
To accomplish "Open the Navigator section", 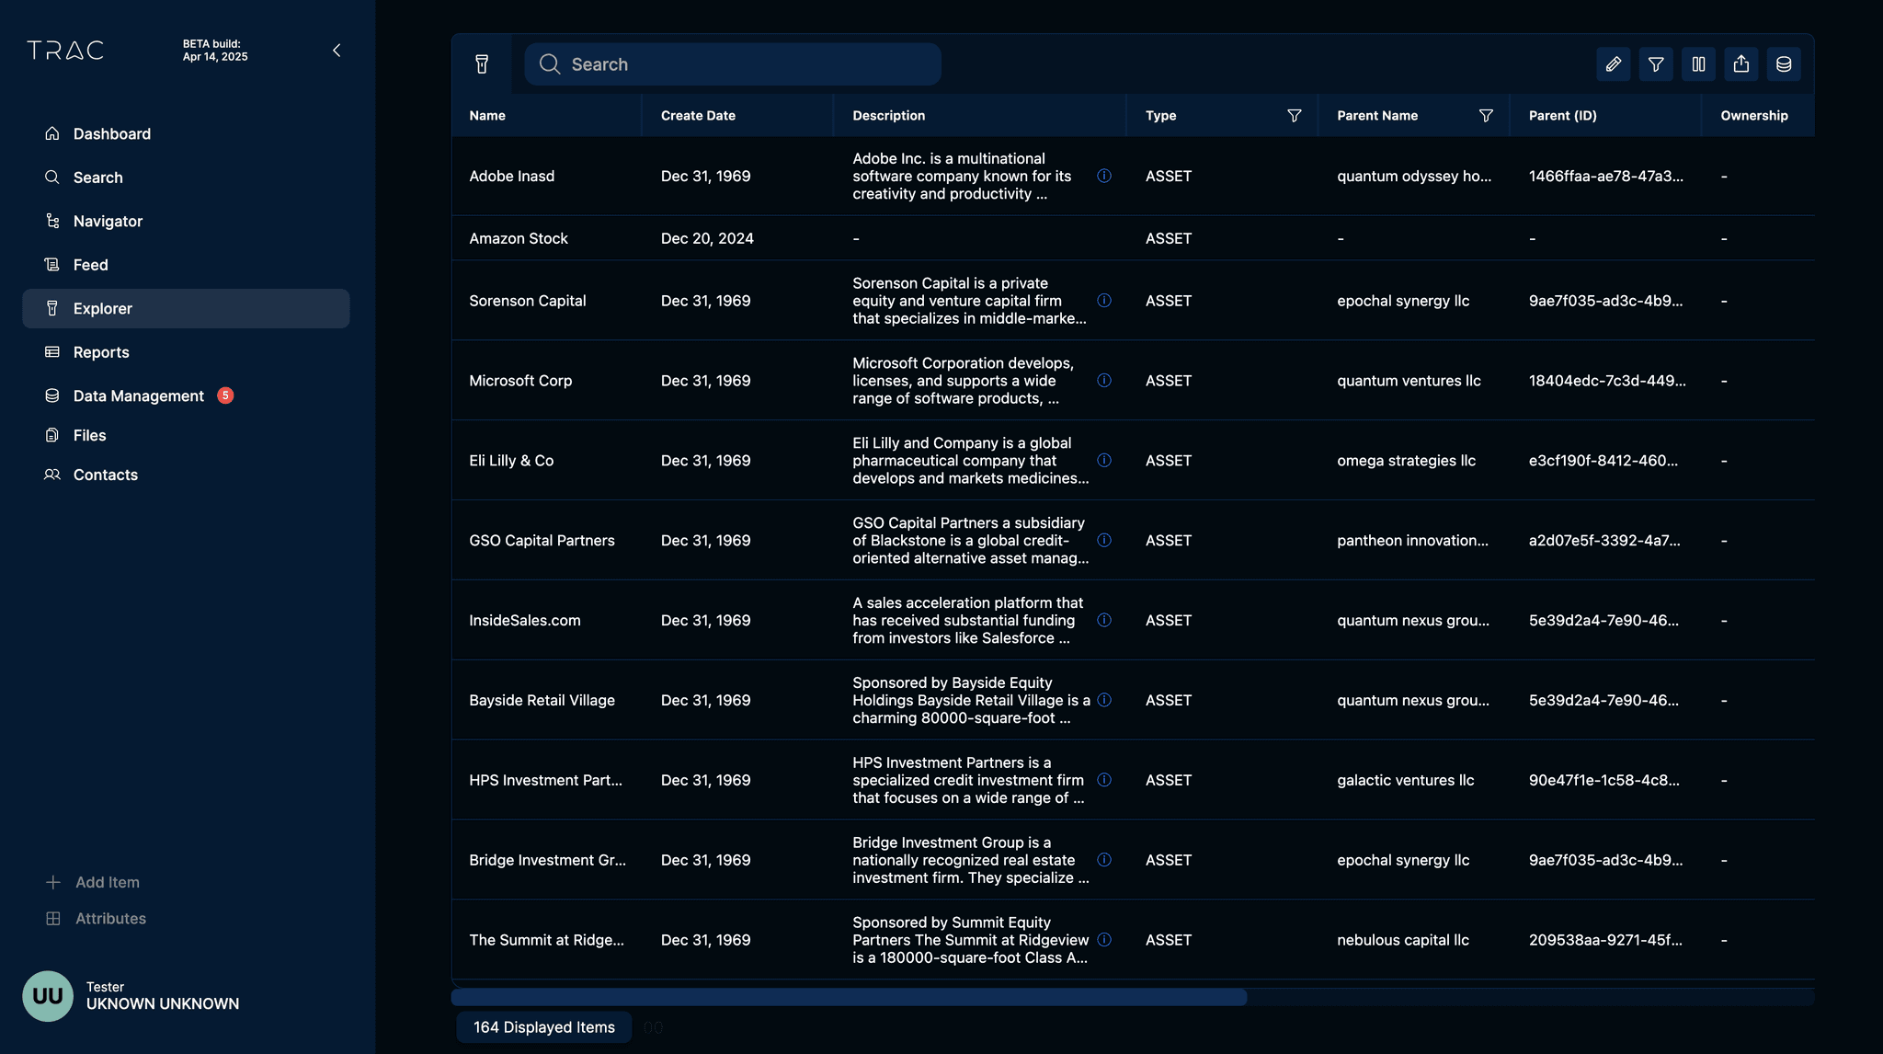I will (x=108, y=222).
